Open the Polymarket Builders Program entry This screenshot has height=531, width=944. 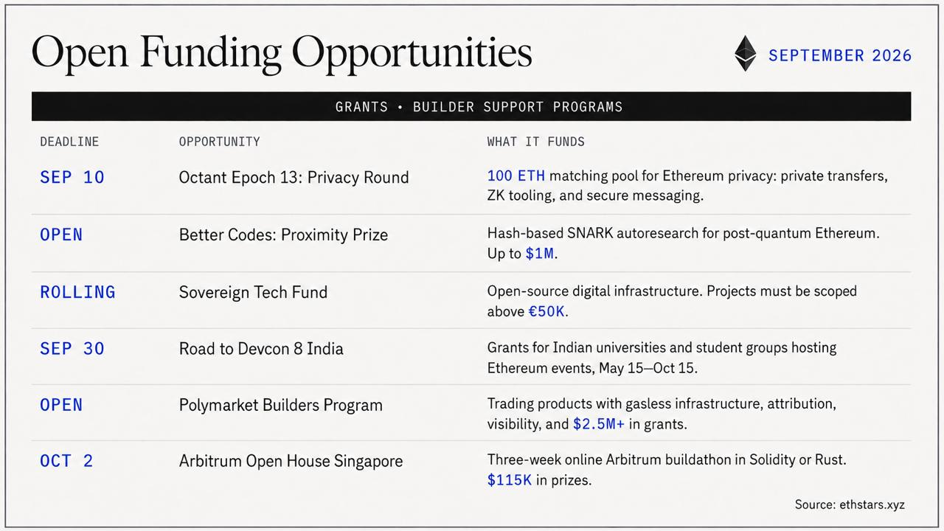tap(281, 405)
